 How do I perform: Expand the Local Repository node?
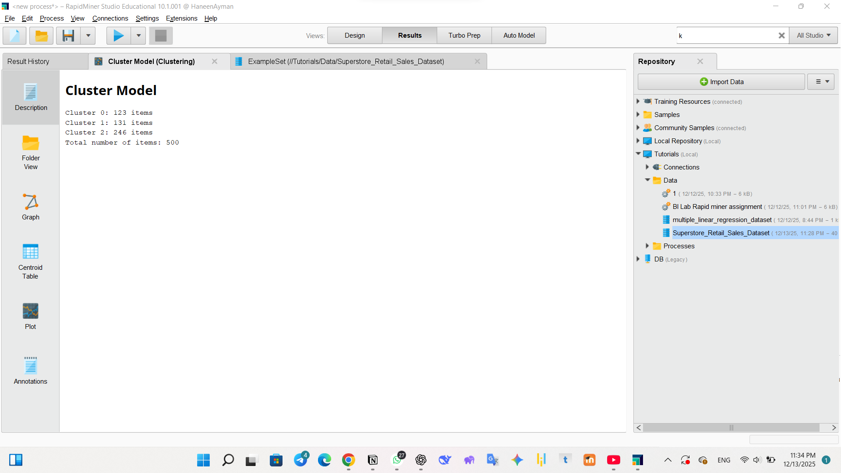[638, 141]
